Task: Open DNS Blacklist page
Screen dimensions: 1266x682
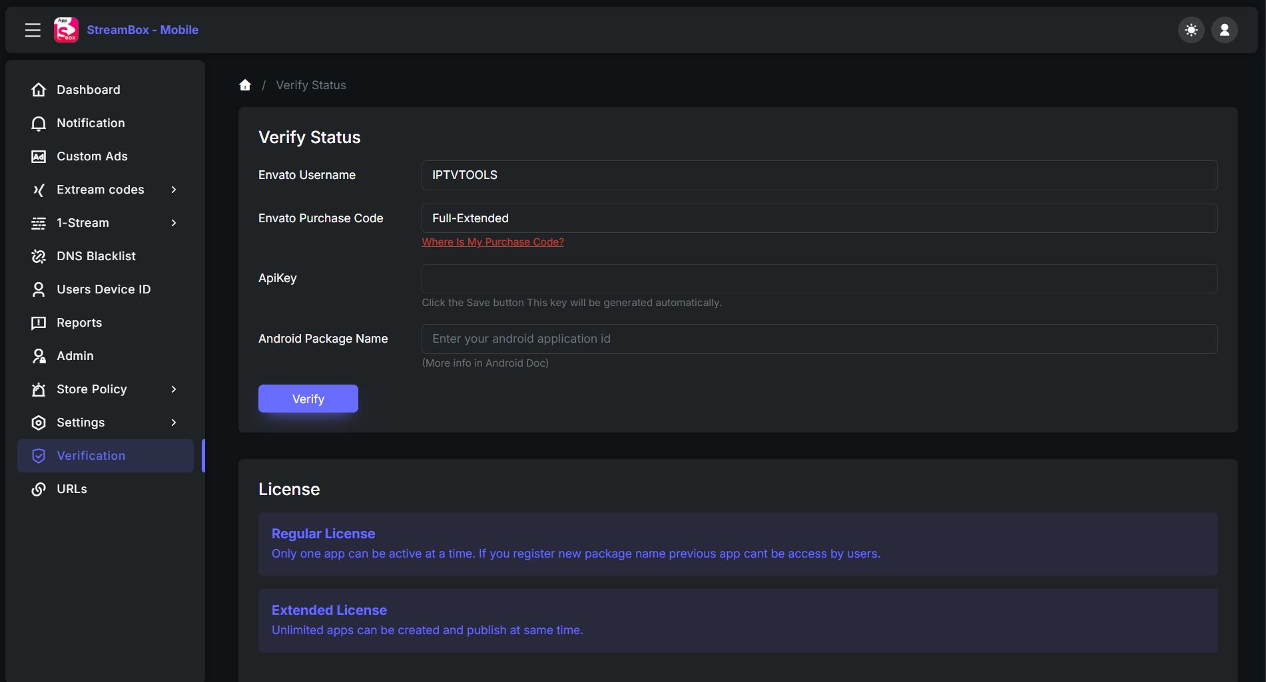Action: tap(105, 256)
